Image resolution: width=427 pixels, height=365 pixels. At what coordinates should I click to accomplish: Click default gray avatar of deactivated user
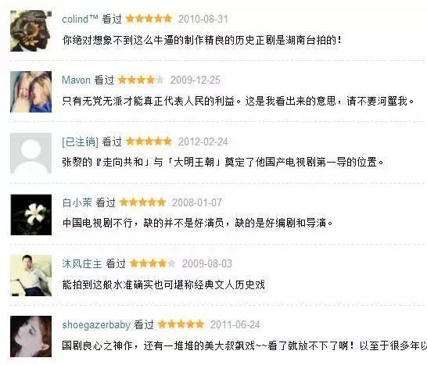coord(30,153)
